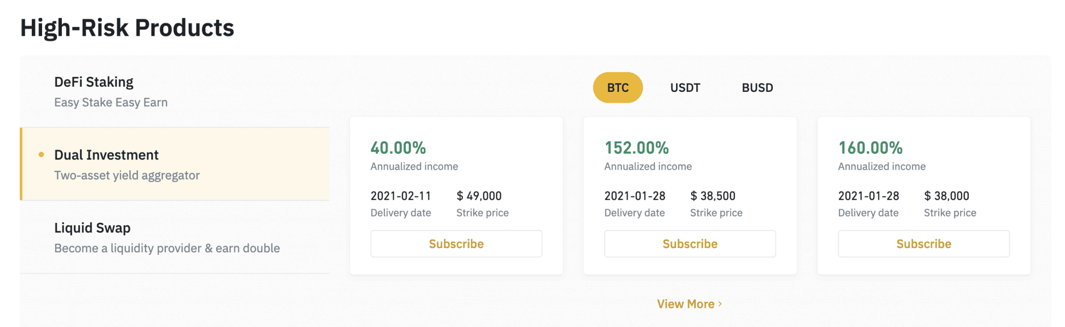Click the 40.00% annualized income value
Image resolution: width=1065 pixels, height=327 pixels.
pos(398,148)
